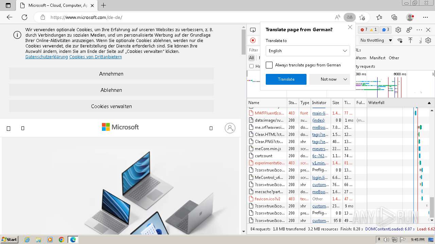Click the DevTools feedback icon
Screen dimensions: 435x244
[x=409, y=30]
